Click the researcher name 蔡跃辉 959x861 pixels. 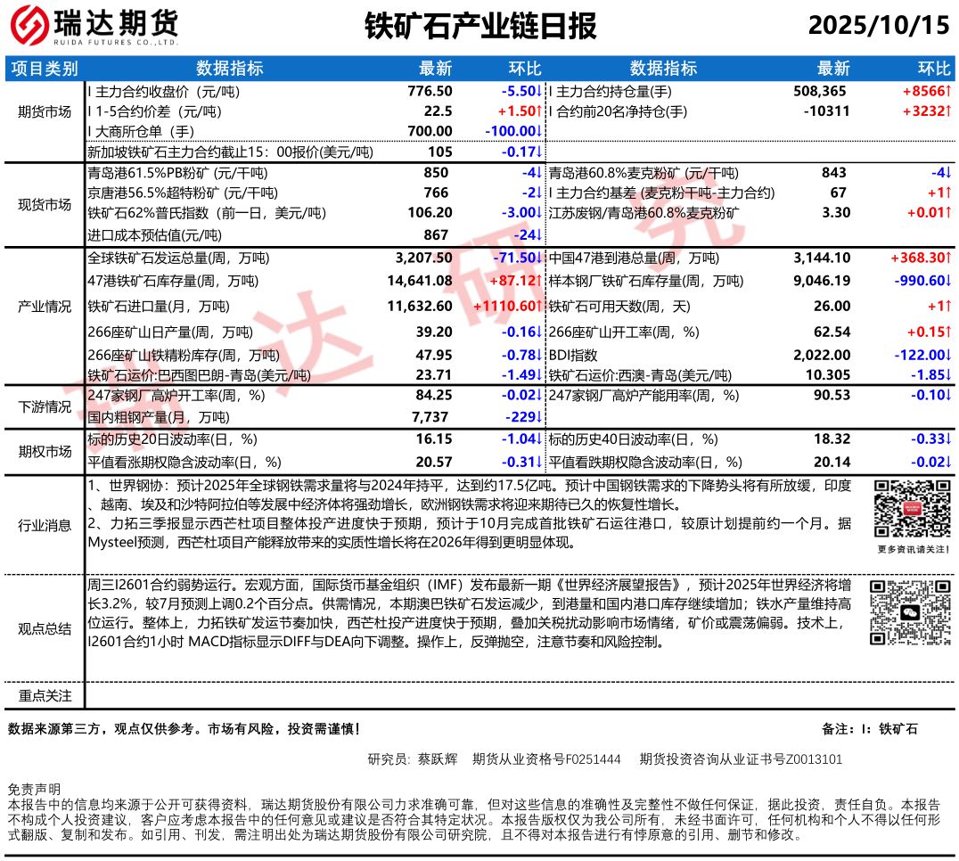pos(437,759)
